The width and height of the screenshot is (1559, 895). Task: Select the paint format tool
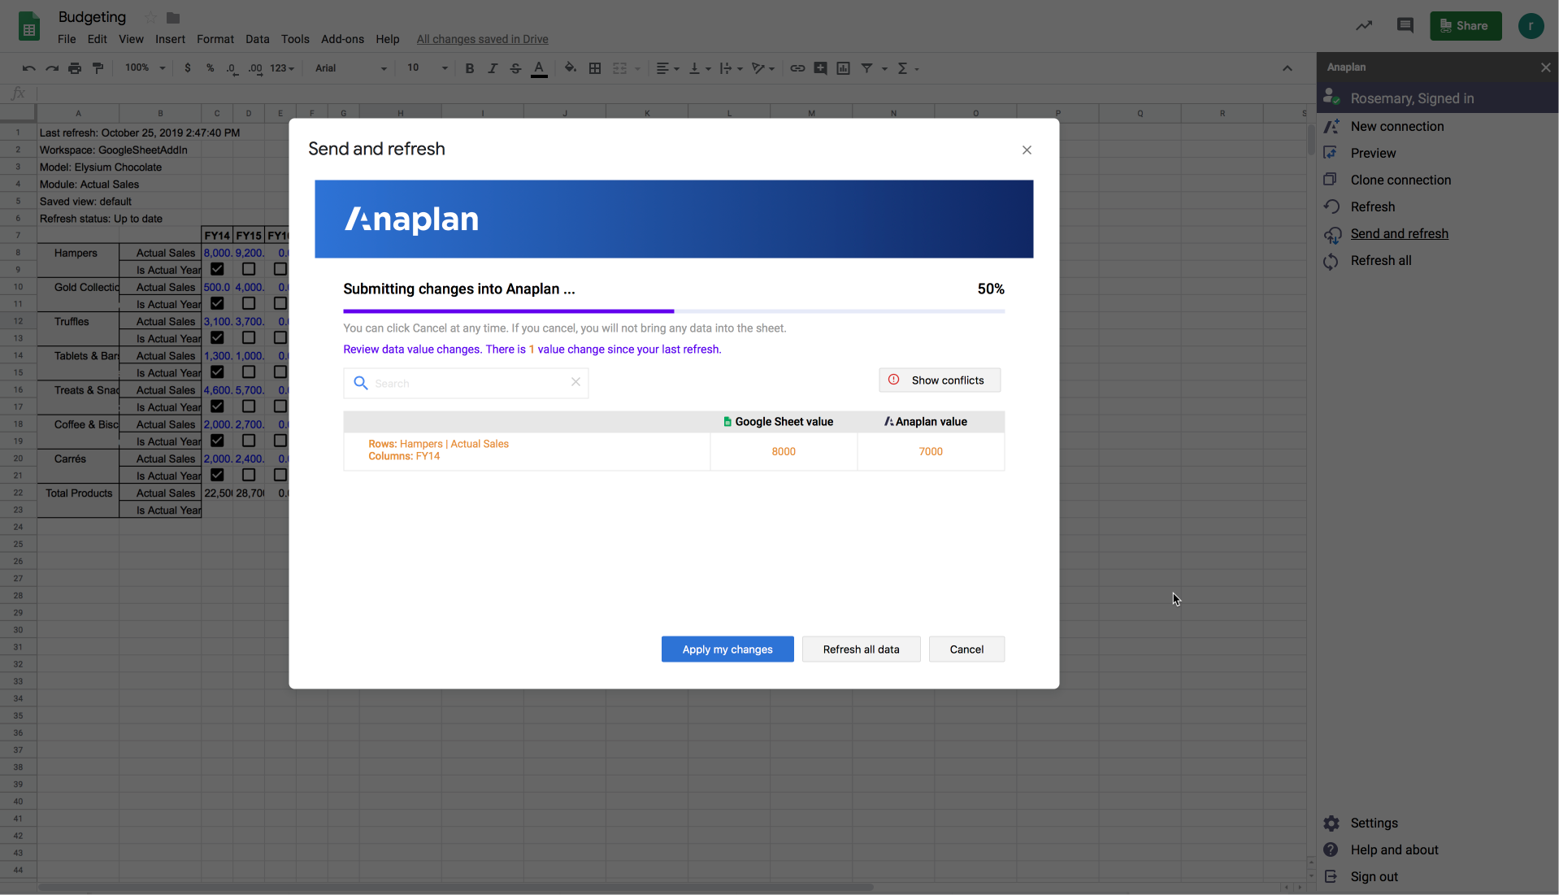point(97,68)
